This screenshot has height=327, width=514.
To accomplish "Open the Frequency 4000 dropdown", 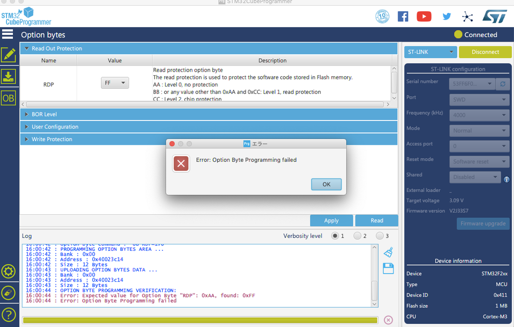I will 479,115.
